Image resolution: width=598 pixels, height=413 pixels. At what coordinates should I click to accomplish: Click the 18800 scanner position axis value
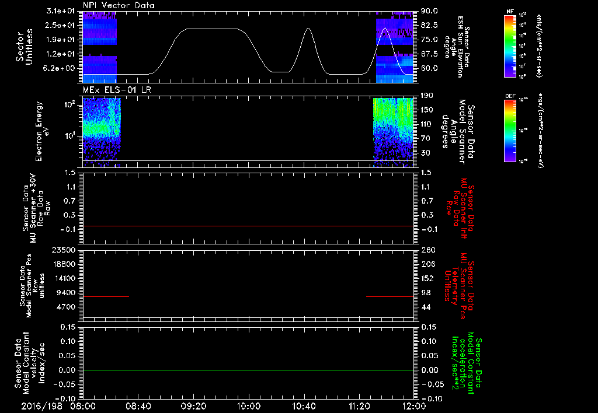(x=63, y=264)
